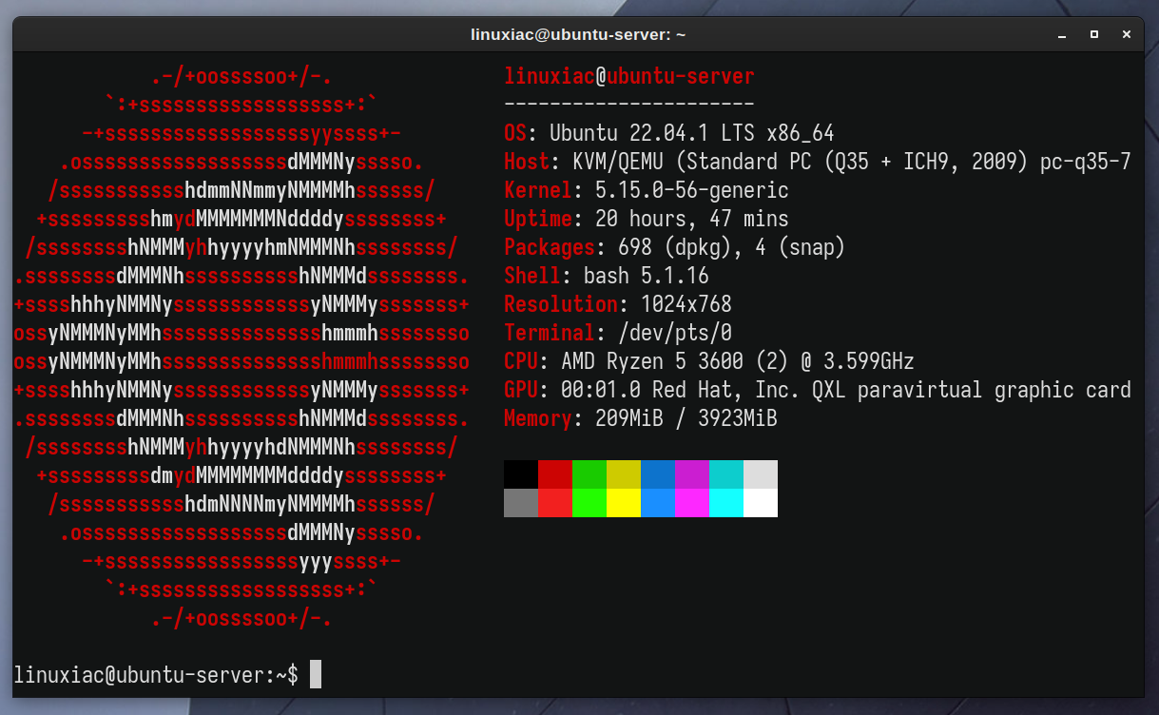The image size is (1159, 715).
Task: Click the Kernel line 5.15.0-56-generic
Action: point(647,190)
